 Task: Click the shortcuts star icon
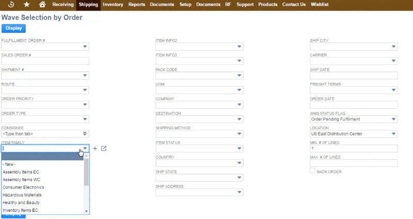tap(27, 5)
